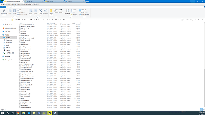Screen dimensions: 205x115
Task: Select the steam_api64.dll file
Action: point(26,94)
